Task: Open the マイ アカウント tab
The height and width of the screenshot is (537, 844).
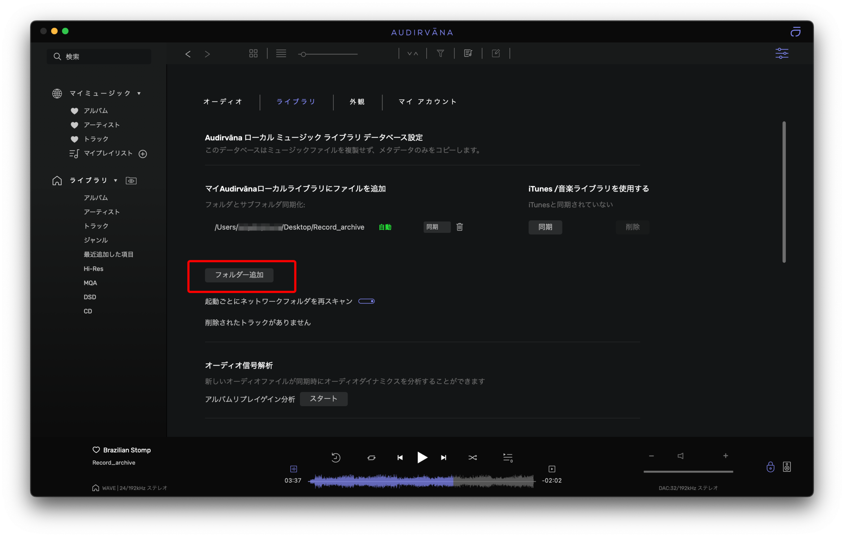Action: [427, 102]
